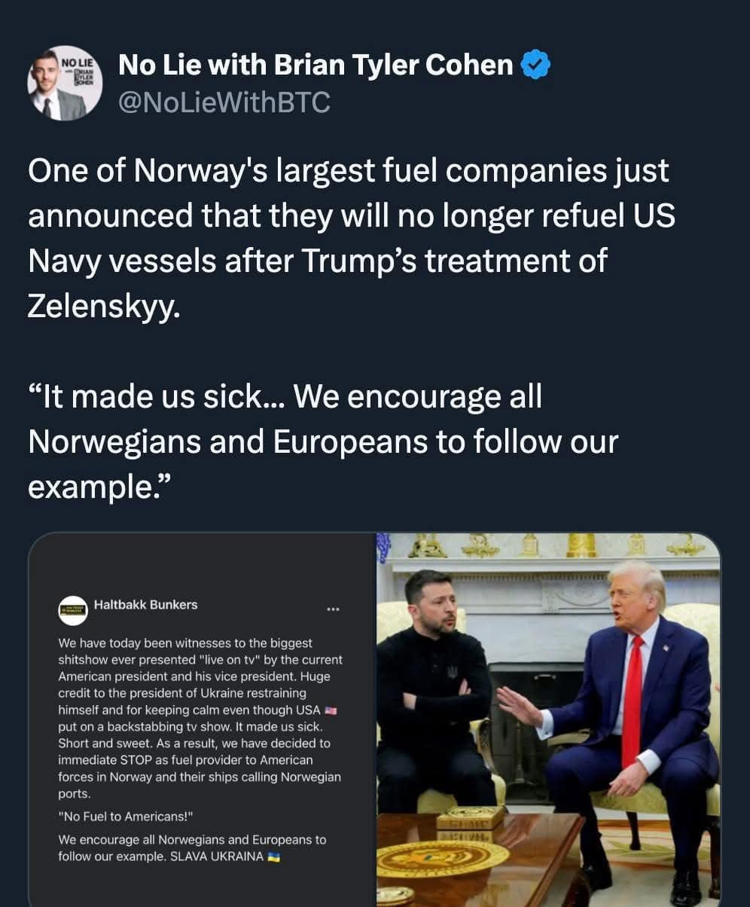
Task: Click the gold seal on the coffee table
Action: click(443, 857)
